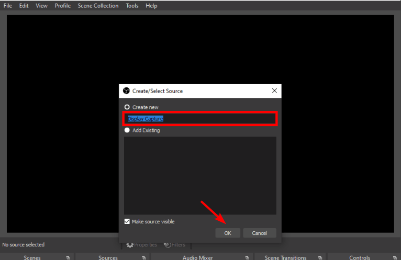401x260 pixels.
Task: Pop out the Audio Mixer dock icon
Action: pos(247,258)
